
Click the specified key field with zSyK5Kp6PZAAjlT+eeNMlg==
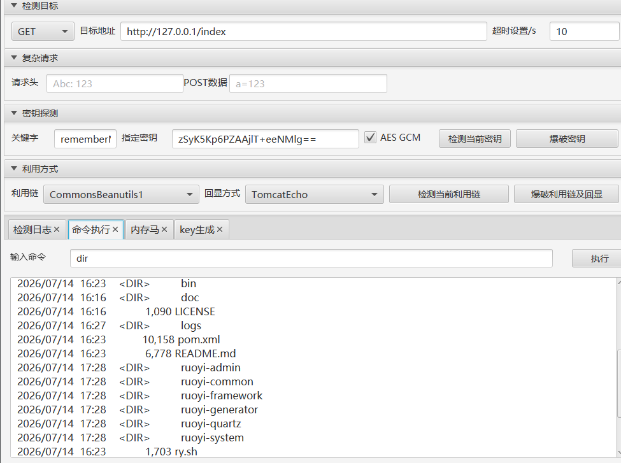point(266,139)
